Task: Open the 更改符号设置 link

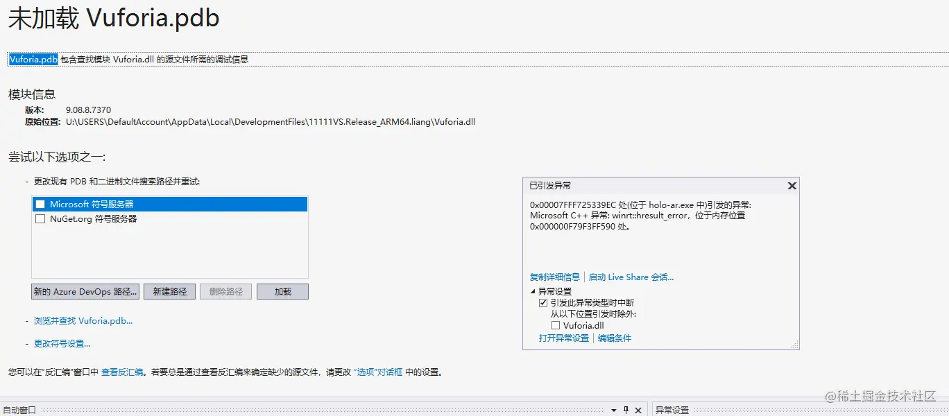Action: [62, 344]
